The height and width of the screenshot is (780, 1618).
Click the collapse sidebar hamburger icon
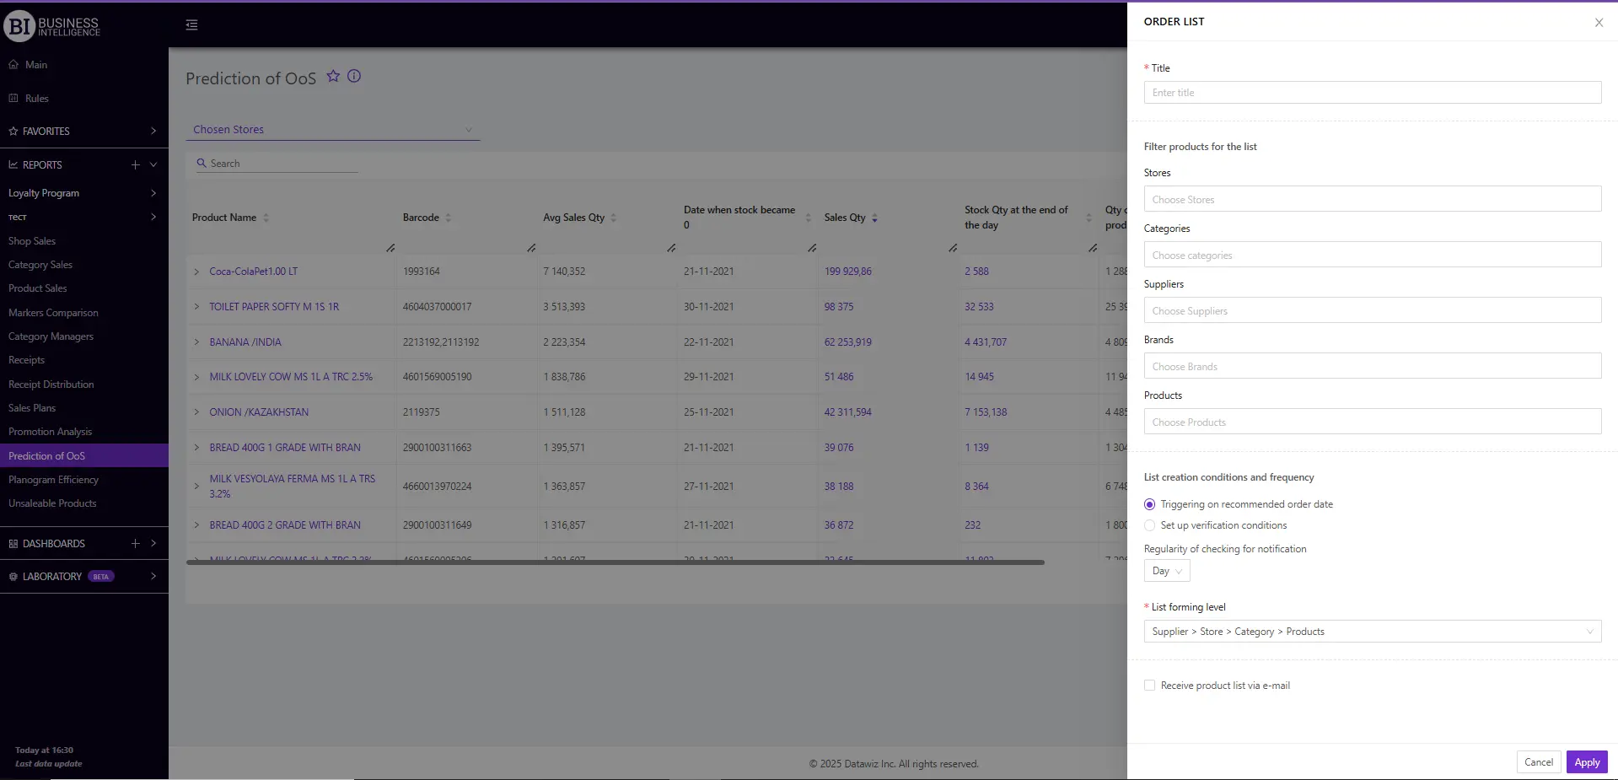191,24
